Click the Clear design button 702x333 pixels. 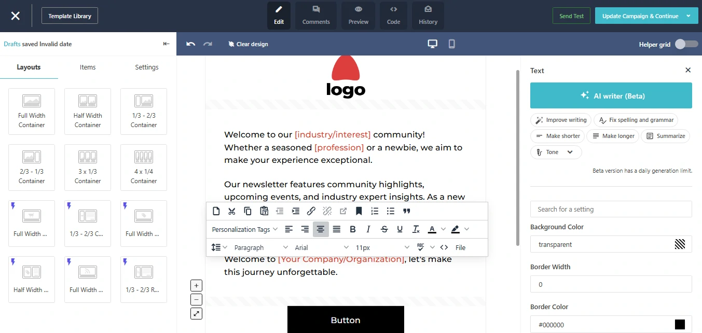pyautogui.click(x=248, y=44)
